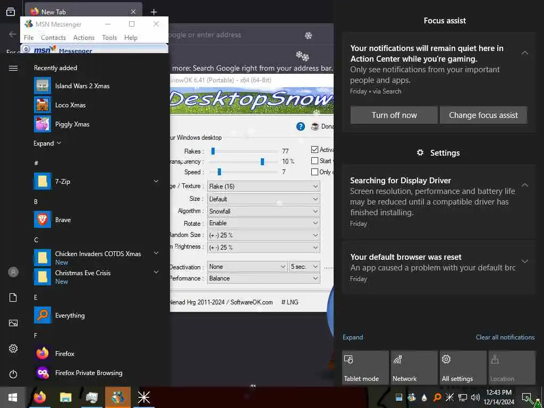Screen dimensions: 544x408
Task: Open Deactivation None dropdown
Action: pos(248,267)
